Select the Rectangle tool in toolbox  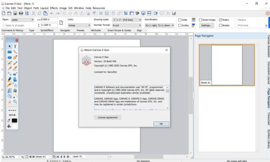10,52
